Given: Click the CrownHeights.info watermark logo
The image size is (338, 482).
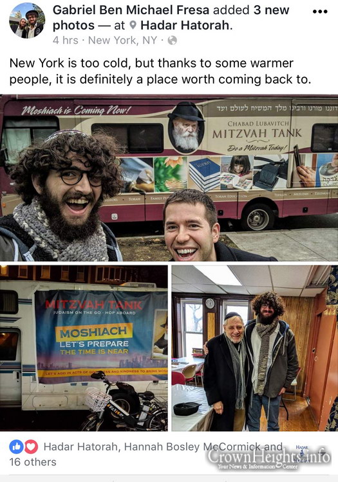Looking at the screenshot, I should tap(269, 459).
